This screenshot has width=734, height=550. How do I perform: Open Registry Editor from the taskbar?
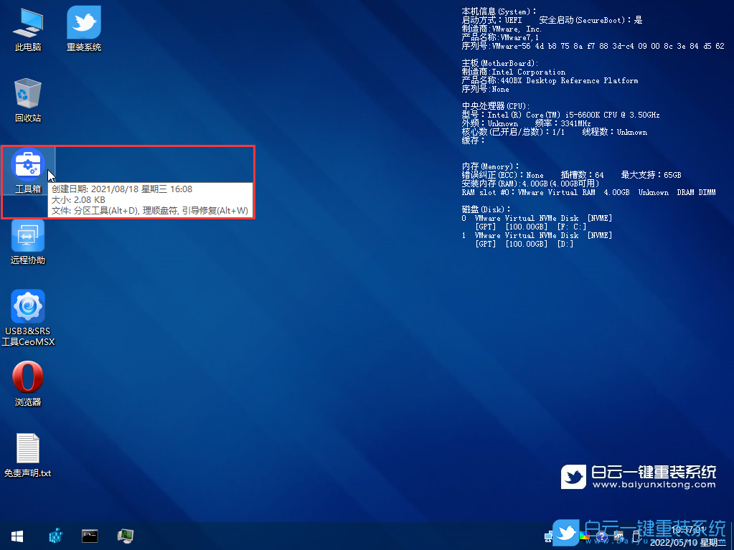point(55,536)
